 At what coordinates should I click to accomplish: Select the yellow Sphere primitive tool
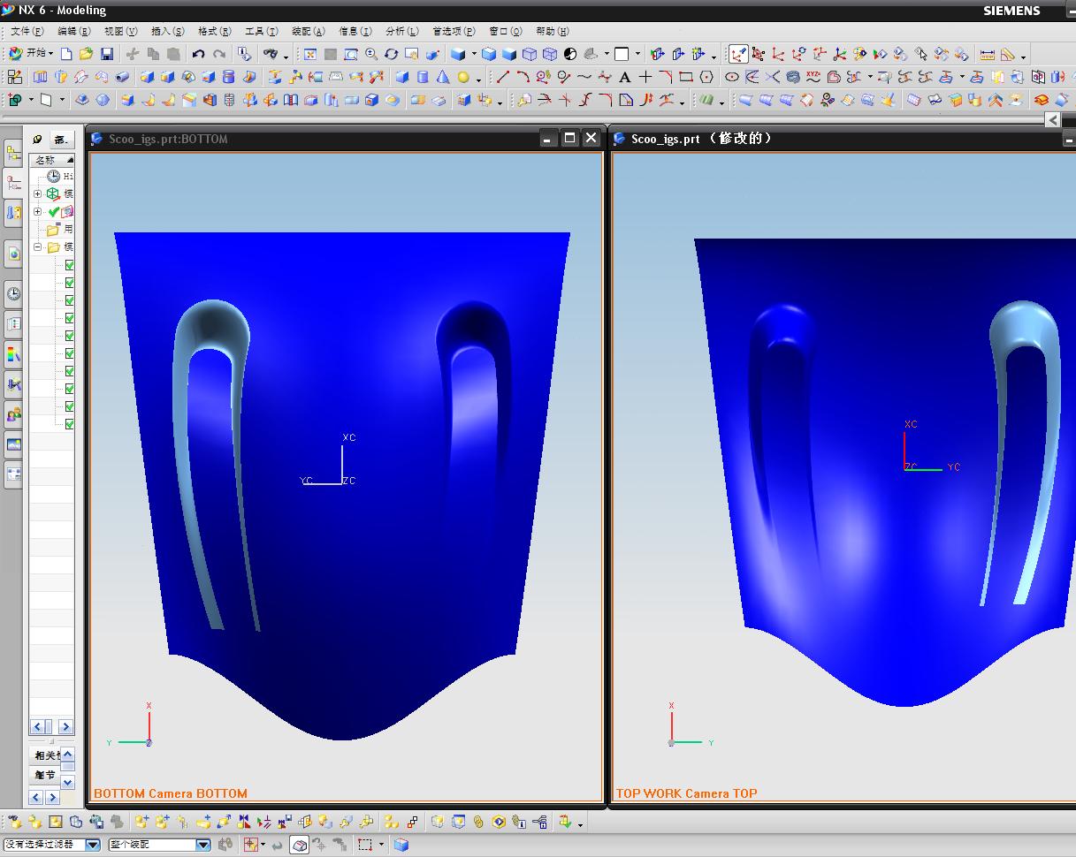tap(463, 77)
